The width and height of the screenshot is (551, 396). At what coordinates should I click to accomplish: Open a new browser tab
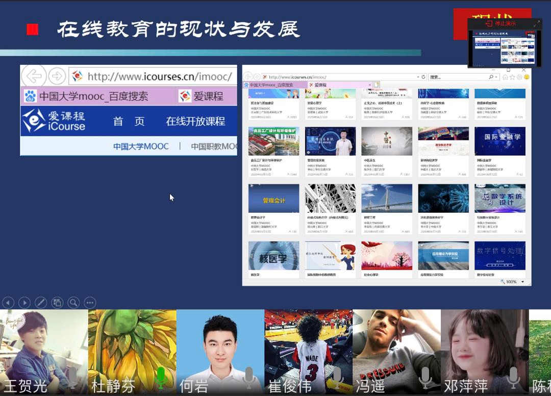click(x=377, y=85)
